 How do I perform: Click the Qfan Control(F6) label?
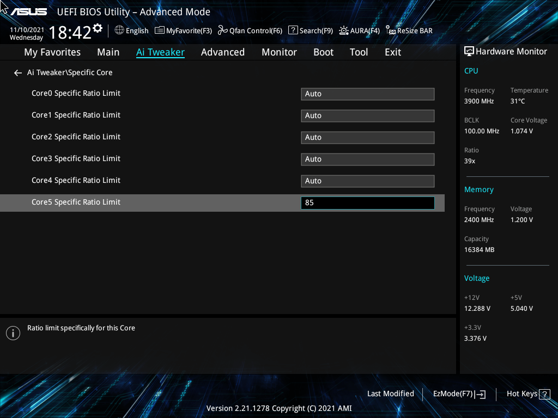coord(256,31)
